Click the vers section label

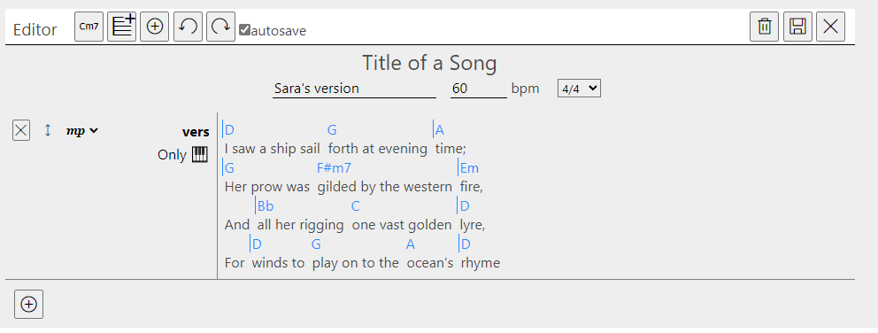click(x=196, y=132)
